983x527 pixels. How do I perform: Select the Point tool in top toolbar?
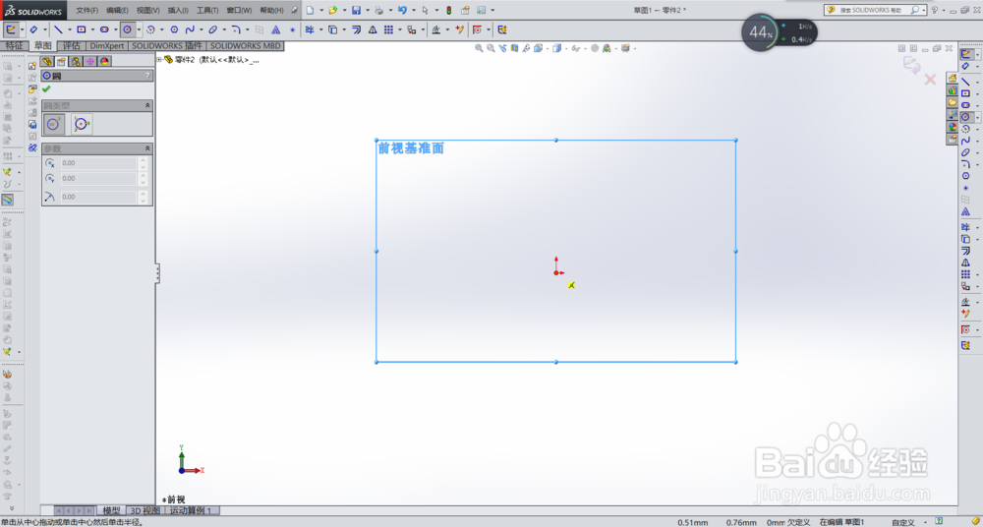point(292,29)
